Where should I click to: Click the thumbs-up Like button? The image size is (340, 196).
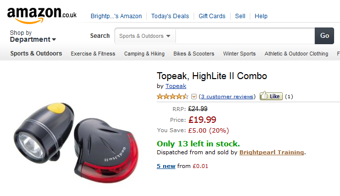pyautogui.click(x=271, y=96)
